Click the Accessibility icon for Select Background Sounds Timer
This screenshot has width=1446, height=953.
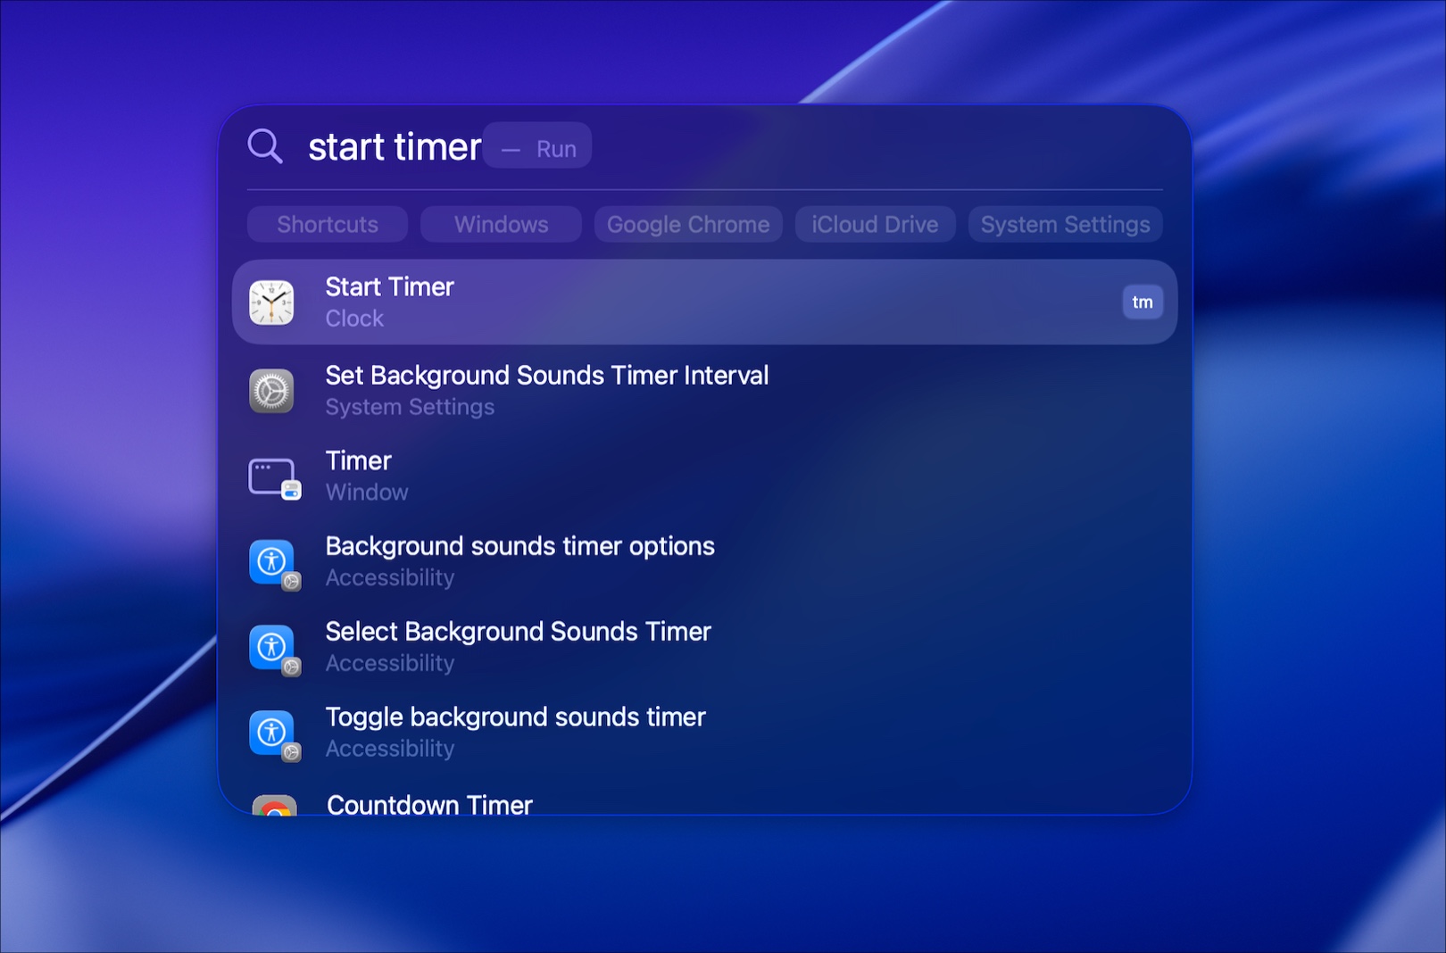click(x=272, y=646)
